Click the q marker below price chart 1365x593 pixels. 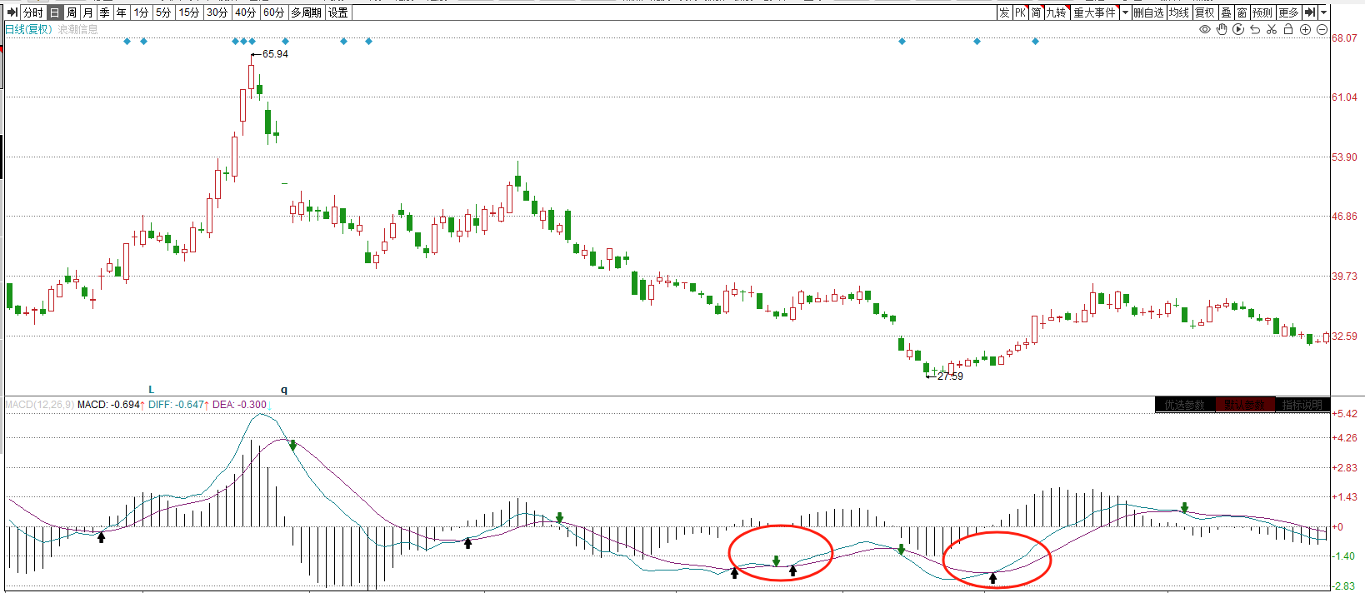click(284, 390)
